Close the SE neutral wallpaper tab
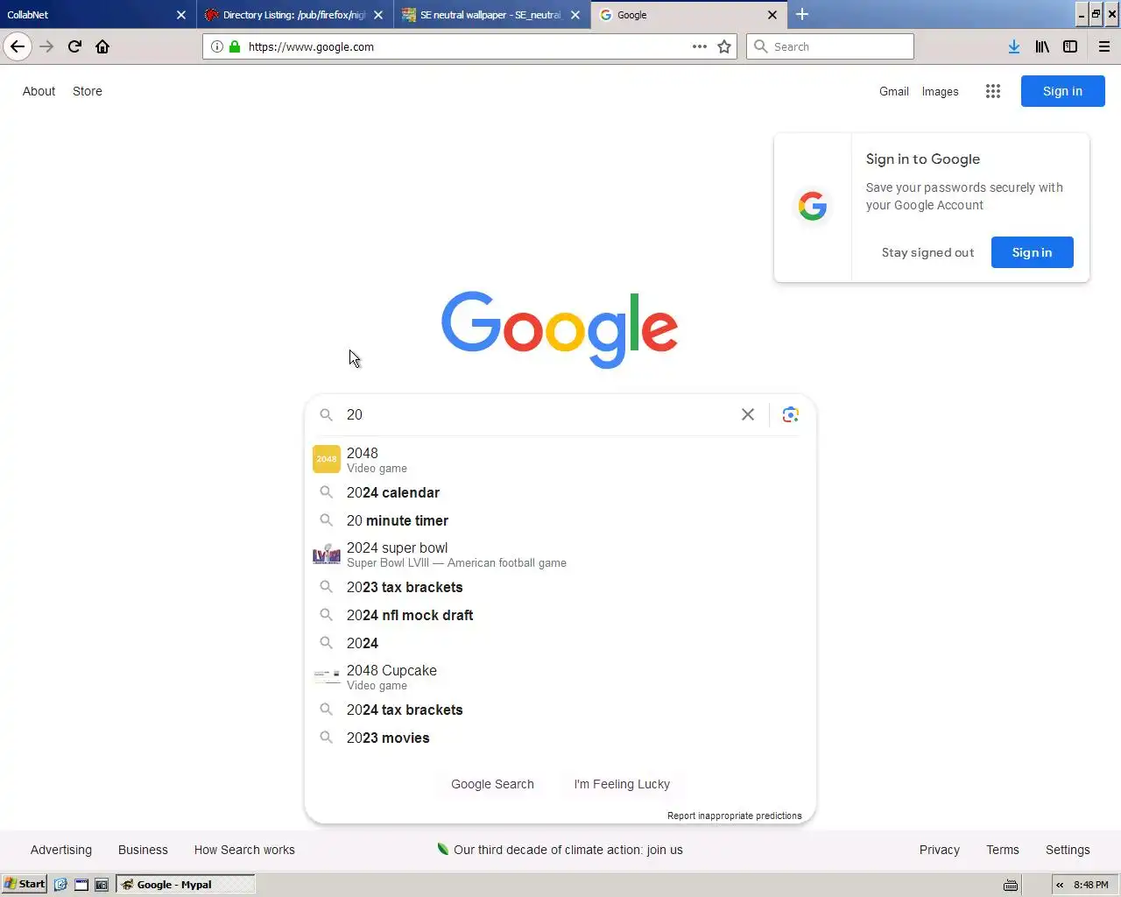Screen dimensions: 1121x897 (x=575, y=14)
